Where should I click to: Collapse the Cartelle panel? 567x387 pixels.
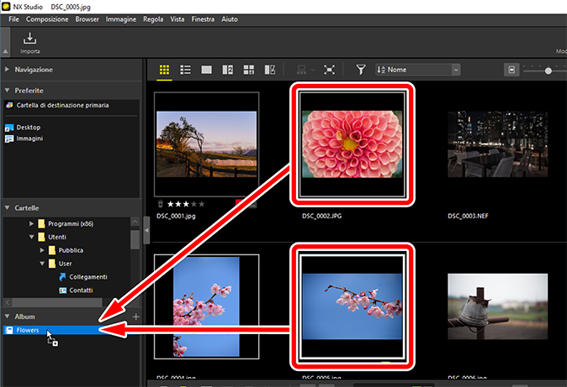click(x=7, y=208)
